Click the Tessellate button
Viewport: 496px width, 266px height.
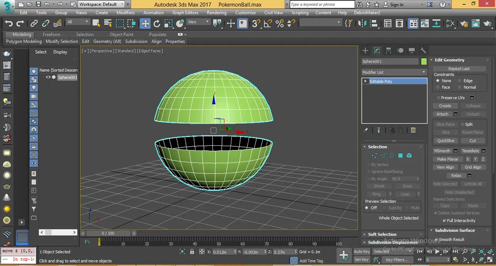[470, 151]
